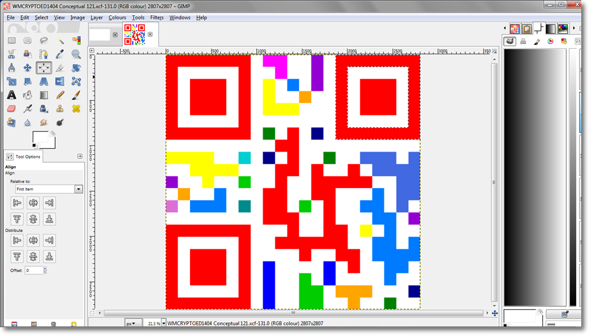
Task: Activate the Dodge/Burn tool
Action: click(x=60, y=122)
